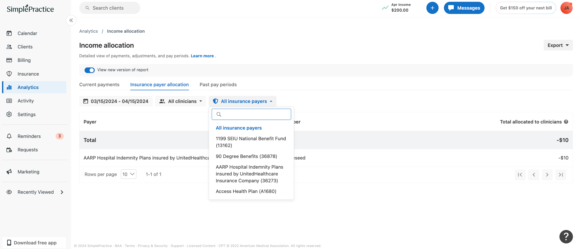Screen dimensions: 579x249
Task: Open Settings from the sidebar
Action: 26,114
